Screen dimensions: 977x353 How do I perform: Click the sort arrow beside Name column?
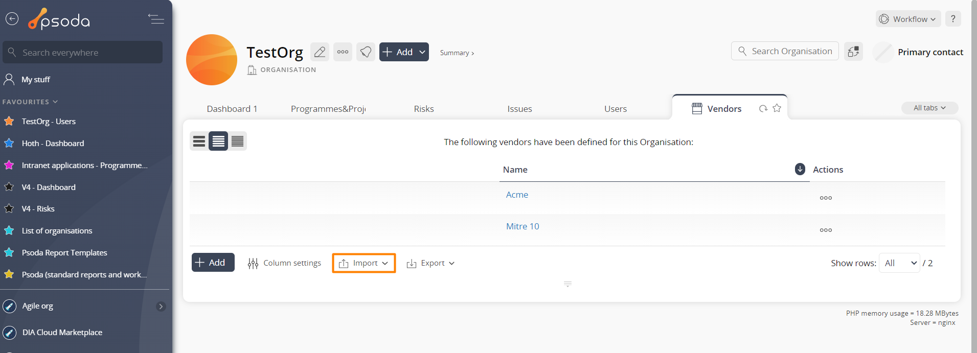tap(800, 169)
